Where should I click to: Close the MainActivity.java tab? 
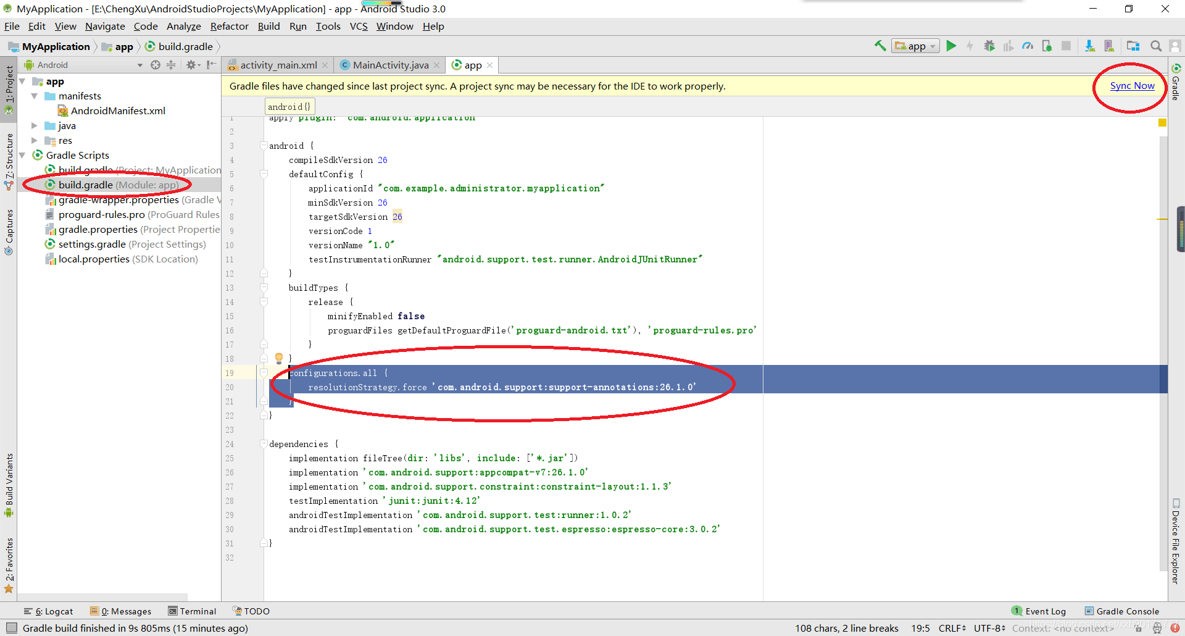click(436, 65)
